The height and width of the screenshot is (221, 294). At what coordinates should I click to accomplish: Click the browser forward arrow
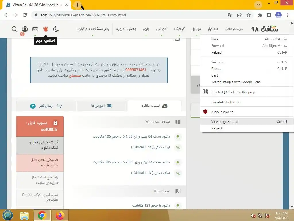point(16,15)
